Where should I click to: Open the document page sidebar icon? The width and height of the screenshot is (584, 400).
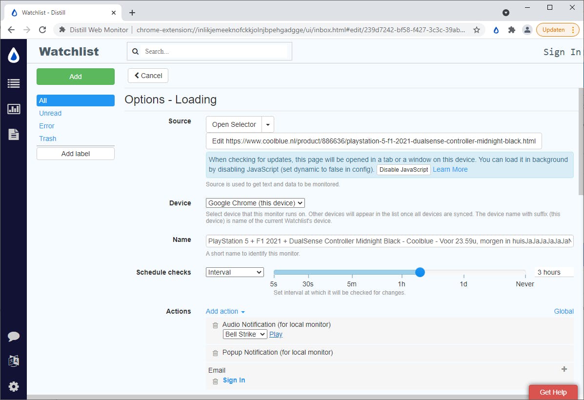(14, 135)
